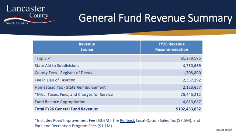The image size is (236, 133).
Task: Select the "Top Six" row label
Action: pos(43,58)
